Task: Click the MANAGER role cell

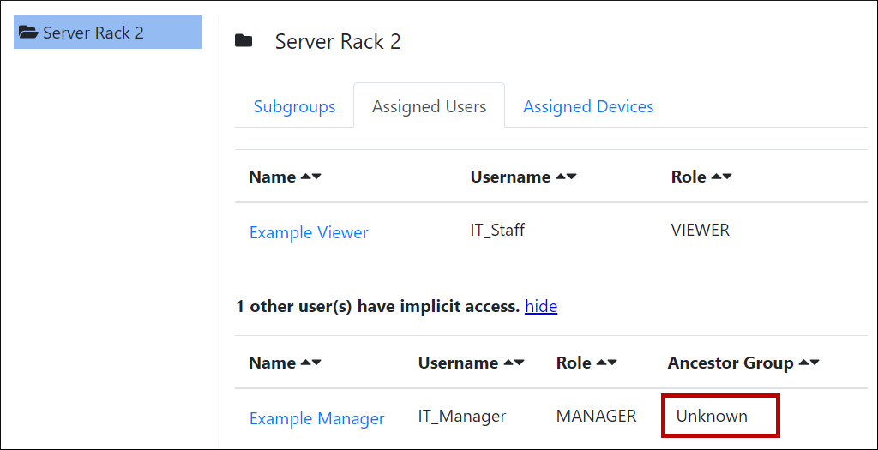Action: pos(596,417)
